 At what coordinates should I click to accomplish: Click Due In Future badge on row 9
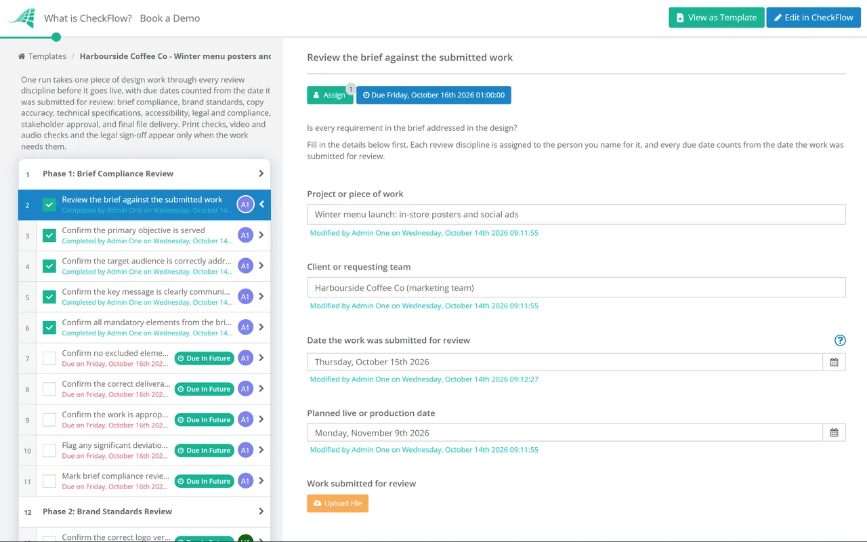pos(204,419)
